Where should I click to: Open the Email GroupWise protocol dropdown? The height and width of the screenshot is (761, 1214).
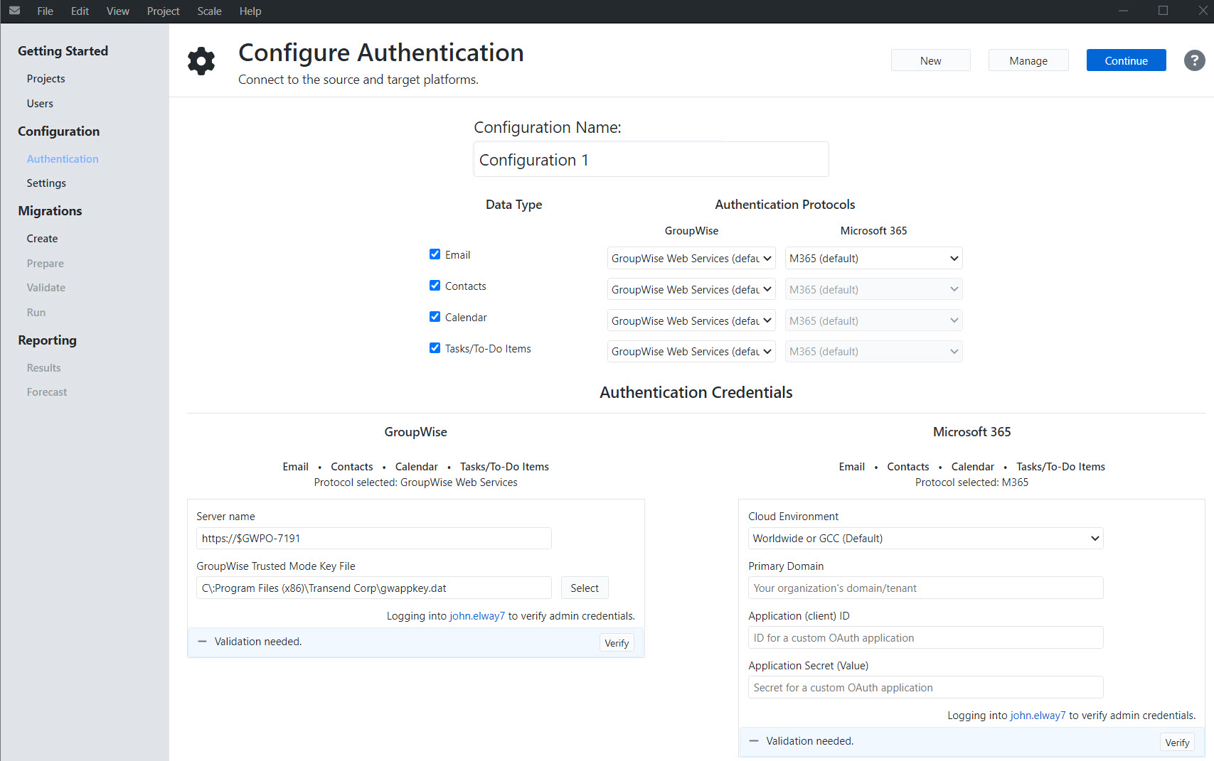(691, 259)
